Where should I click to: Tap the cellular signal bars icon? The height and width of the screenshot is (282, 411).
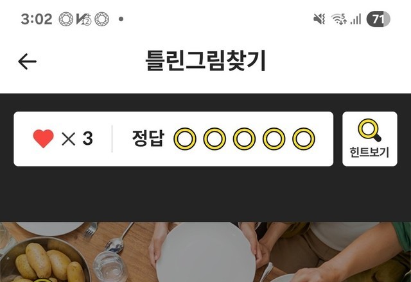point(356,19)
